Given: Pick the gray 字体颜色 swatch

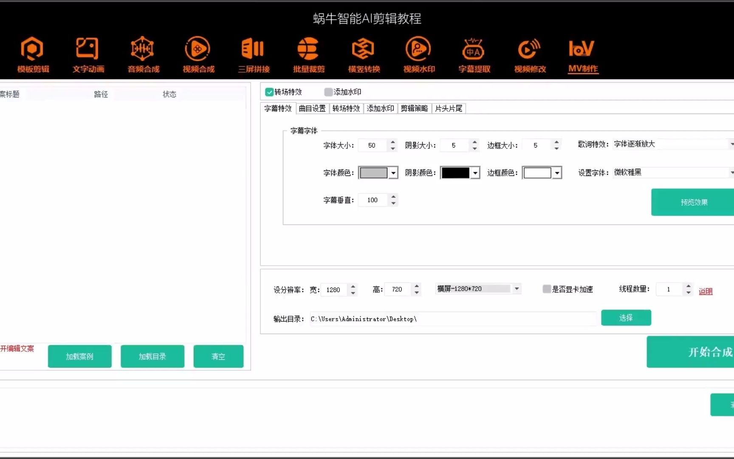Looking at the screenshot, I should pos(374,173).
